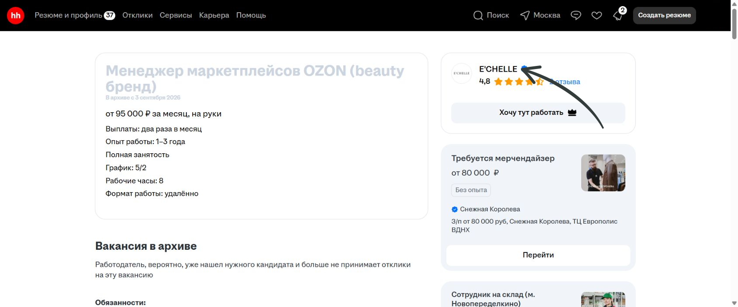Click the Хочу тут работать button

coord(538,113)
